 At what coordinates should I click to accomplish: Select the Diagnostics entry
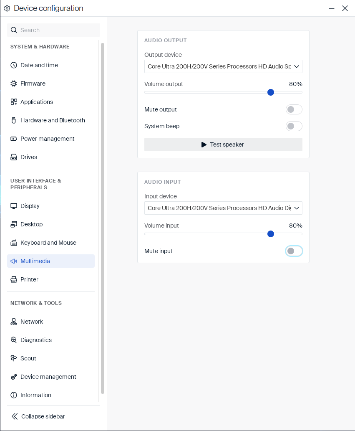click(x=51, y=340)
